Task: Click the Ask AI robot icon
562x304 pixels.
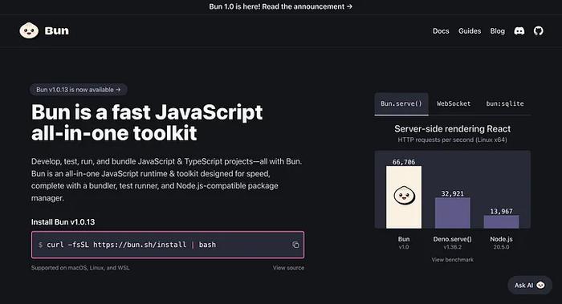Action: [x=540, y=285]
